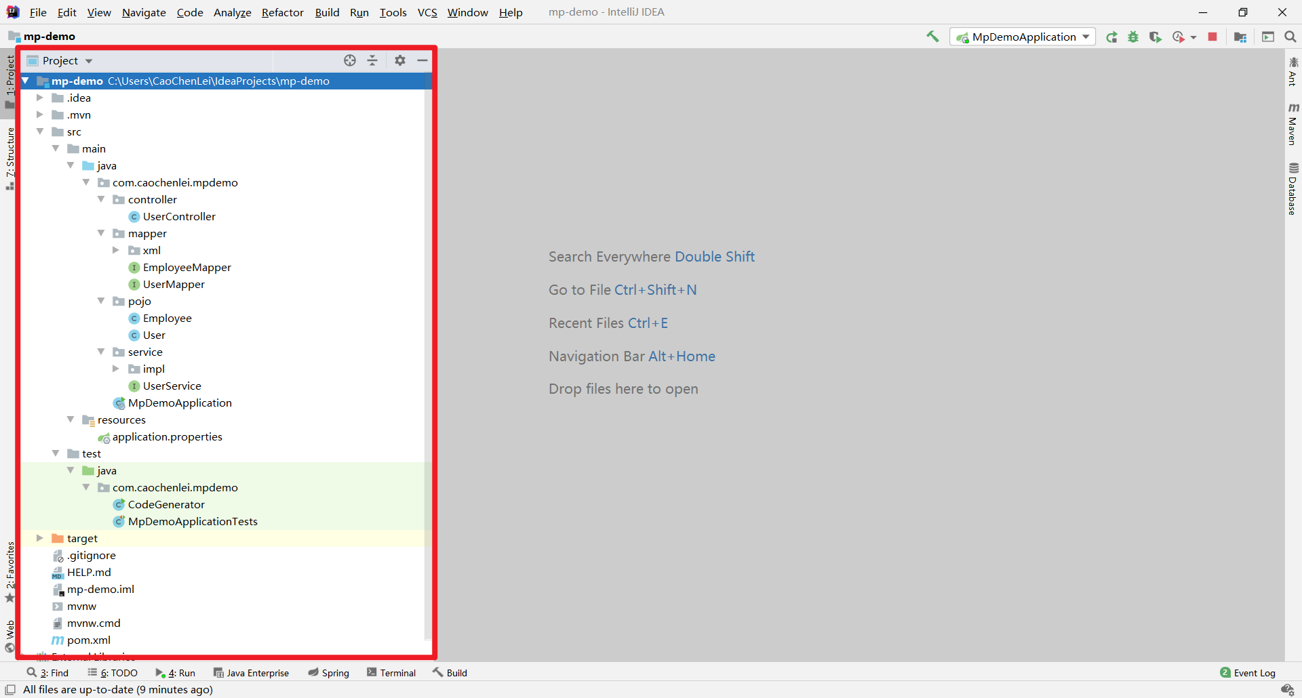Open the Build tool window

point(450,673)
